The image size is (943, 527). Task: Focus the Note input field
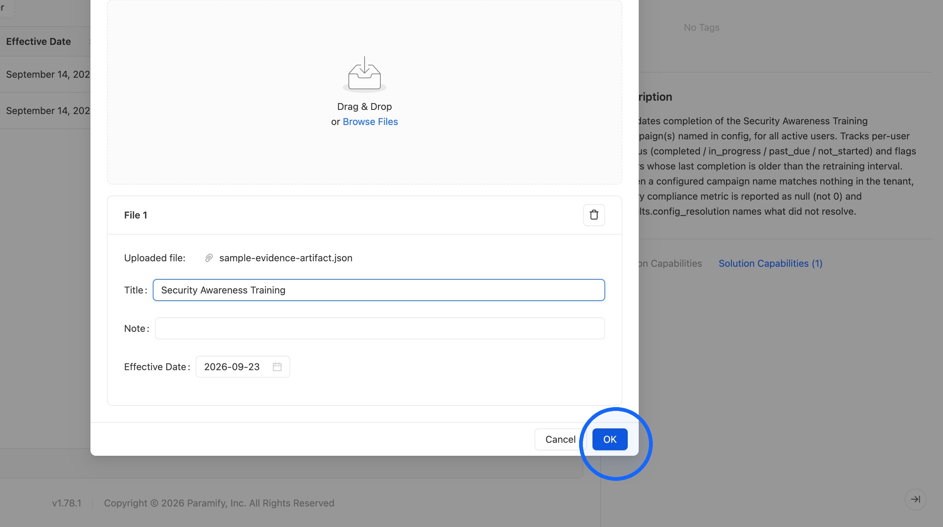coord(380,328)
